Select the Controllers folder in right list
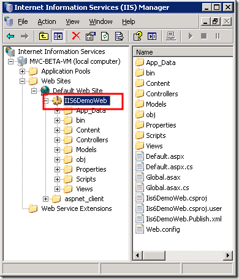This screenshot has height=279, width=239. pos(162,94)
